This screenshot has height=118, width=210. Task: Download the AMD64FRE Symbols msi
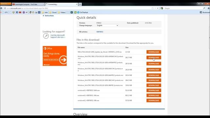point(154,64)
